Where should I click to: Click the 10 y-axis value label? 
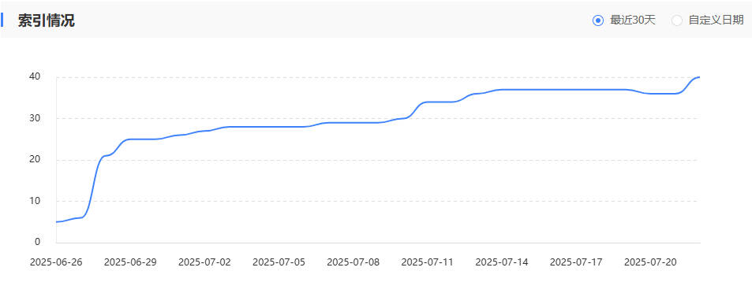pyautogui.click(x=35, y=201)
